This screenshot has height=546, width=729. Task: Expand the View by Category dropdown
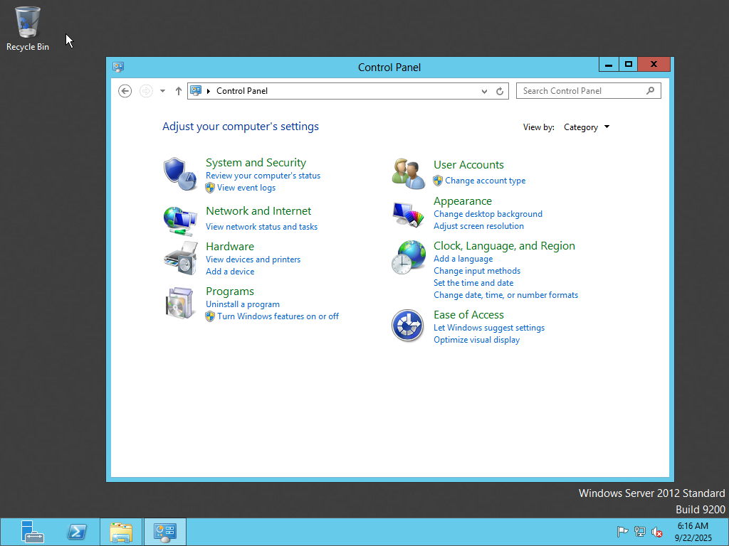point(587,127)
